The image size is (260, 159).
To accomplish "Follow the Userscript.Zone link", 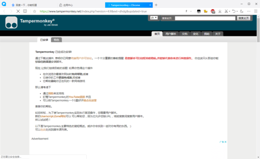I will click(53, 117).
